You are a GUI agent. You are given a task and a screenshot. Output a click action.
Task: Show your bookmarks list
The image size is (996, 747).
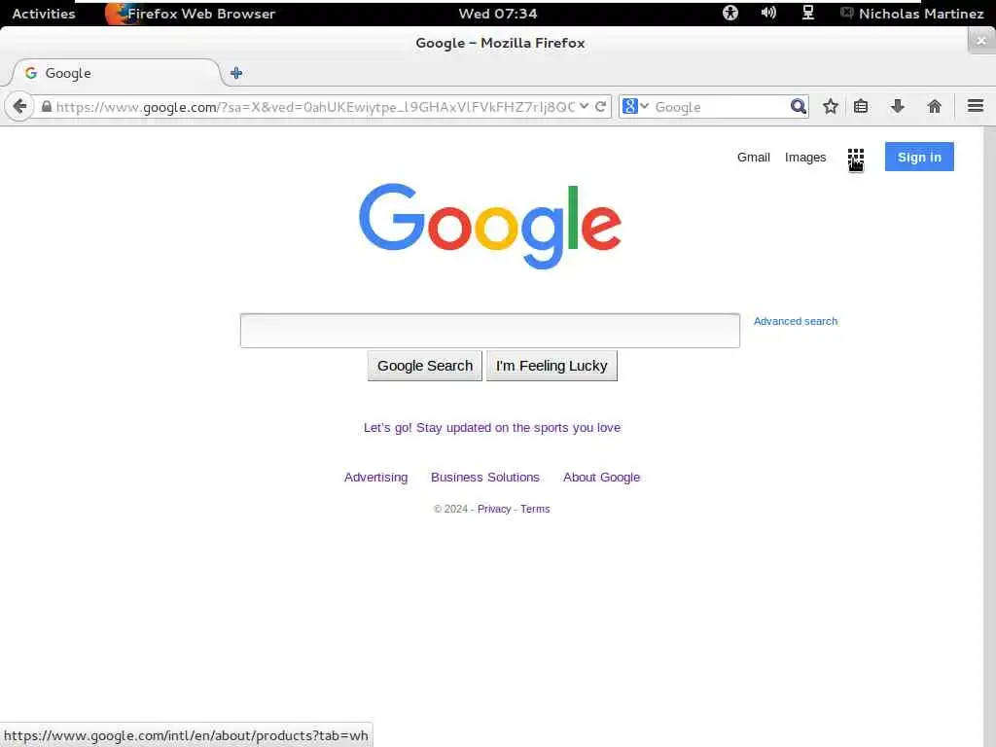click(861, 106)
